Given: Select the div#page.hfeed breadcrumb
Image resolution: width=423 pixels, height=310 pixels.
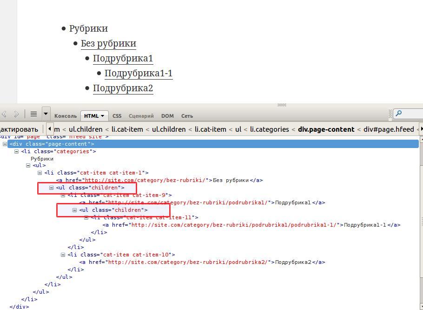Looking at the screenshot, I should point(389,129).
